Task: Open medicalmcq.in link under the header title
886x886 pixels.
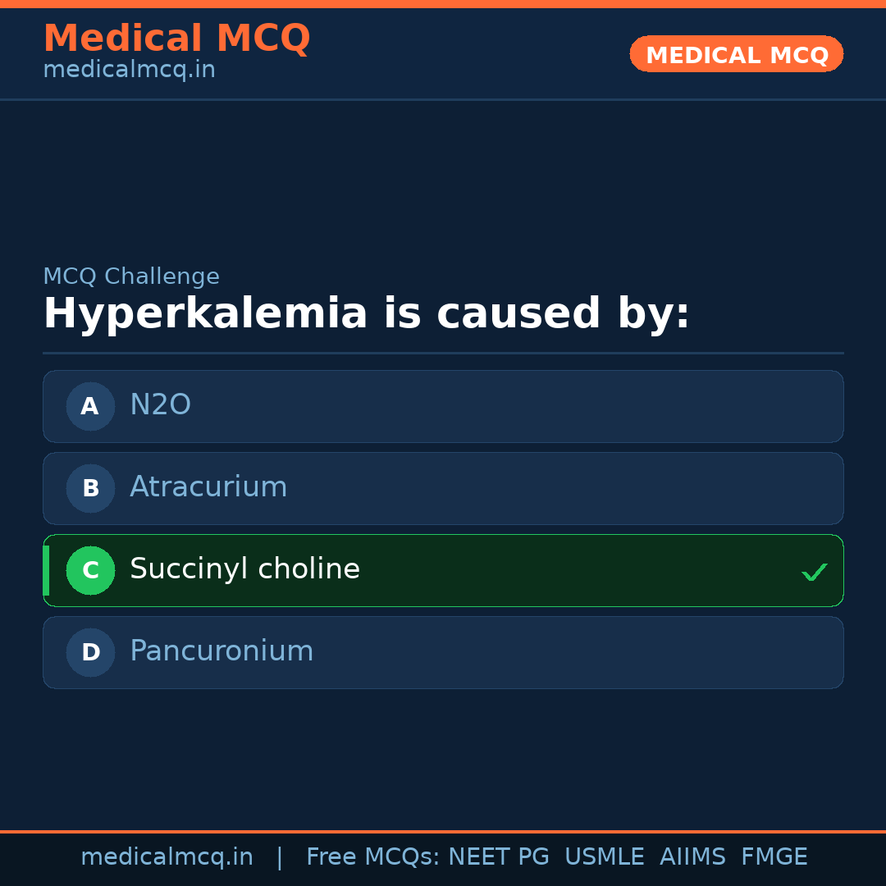Action: coord(129,71)
